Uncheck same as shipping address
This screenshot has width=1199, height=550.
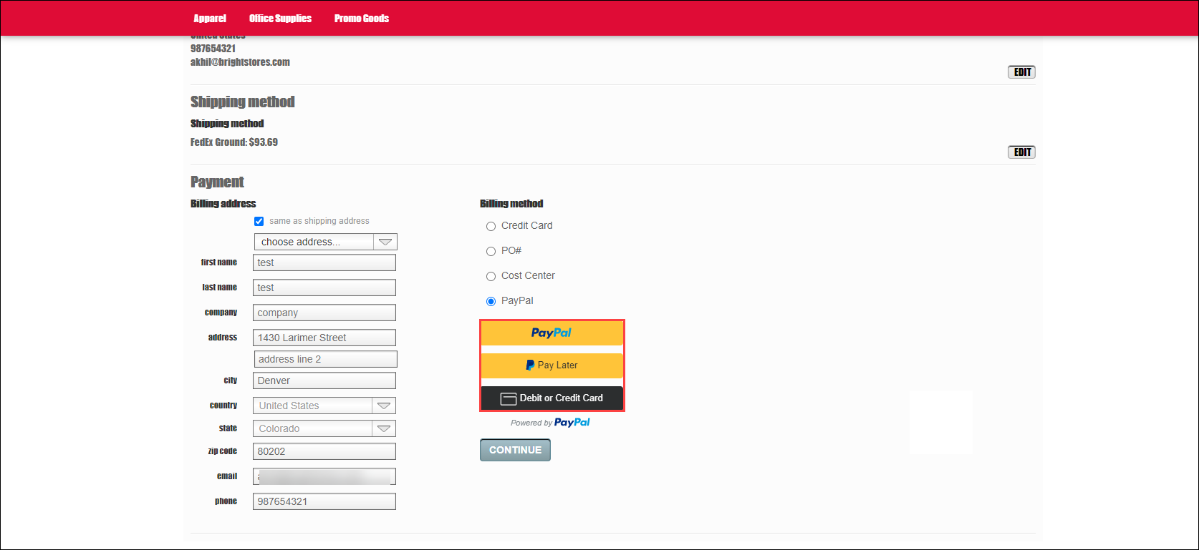coord(259,221)
